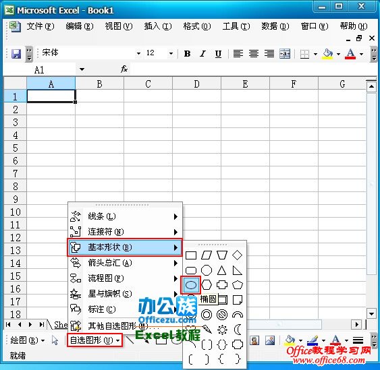Expand the 流程图(F) submenu
Image resolution: width=380 pixels, height=370 pixels.
(125, 278)
